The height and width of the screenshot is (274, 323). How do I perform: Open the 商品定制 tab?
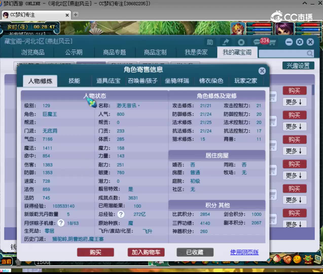click(155, 52)
